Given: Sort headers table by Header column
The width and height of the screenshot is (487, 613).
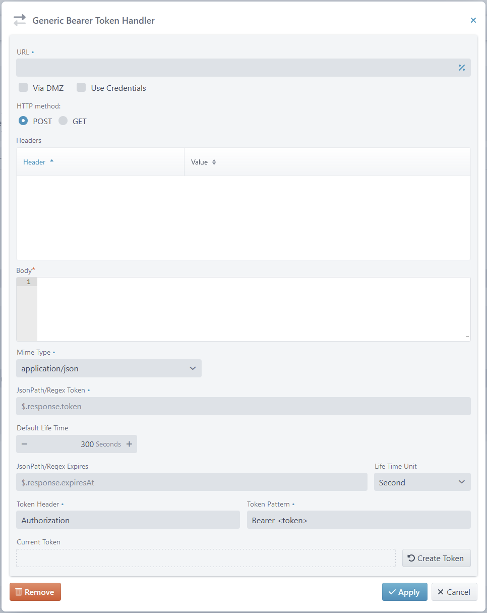Looking at the screenshot, I should (100, 162).
